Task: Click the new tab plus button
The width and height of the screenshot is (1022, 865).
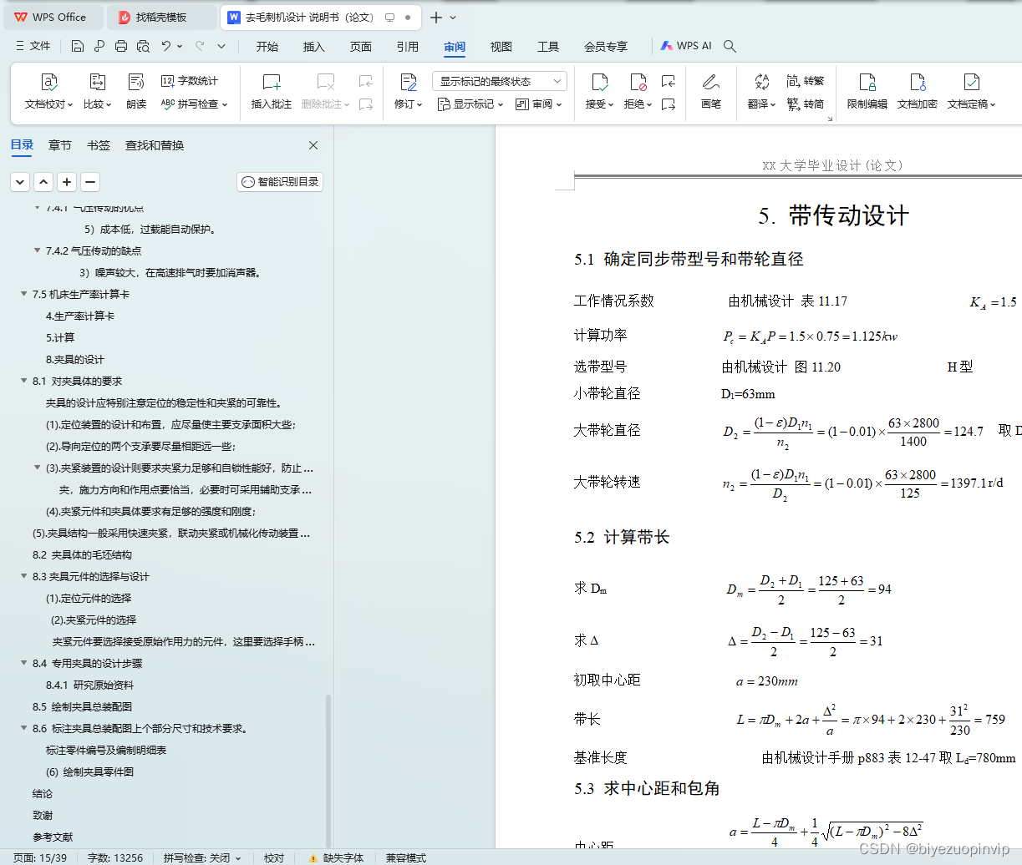Action: tap(435, 18)
